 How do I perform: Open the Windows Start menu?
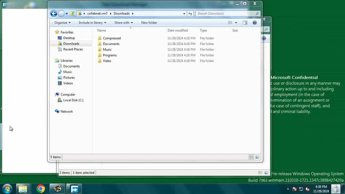[x=7, y=189]
